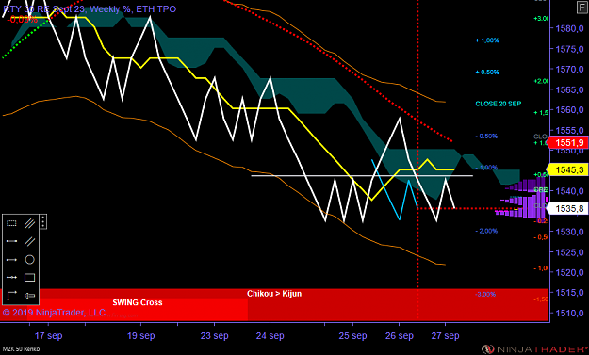Click the © 2019 NinjaTrader, LLC text
The height and width of the screenshot is (355, 589).
[x=54, y=313]
